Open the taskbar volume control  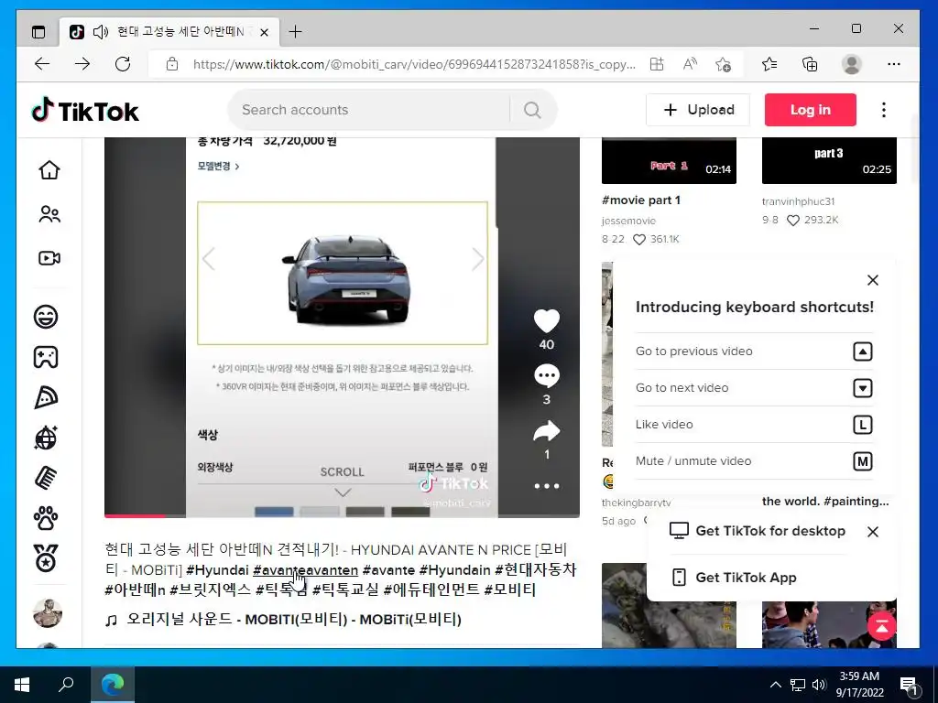pyautogui.click(x=819, y=685)
